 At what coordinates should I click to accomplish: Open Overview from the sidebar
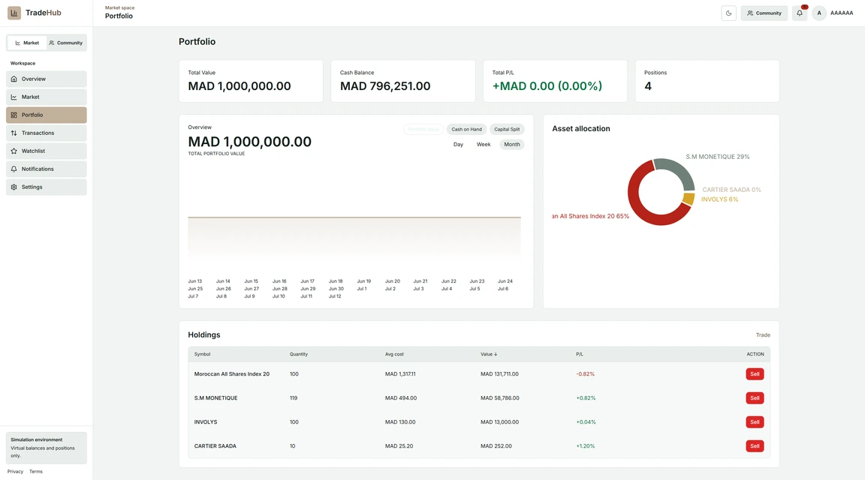coord(47,79)
